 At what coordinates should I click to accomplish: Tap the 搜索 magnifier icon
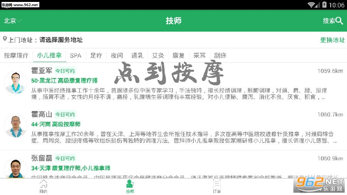point(339,21)
